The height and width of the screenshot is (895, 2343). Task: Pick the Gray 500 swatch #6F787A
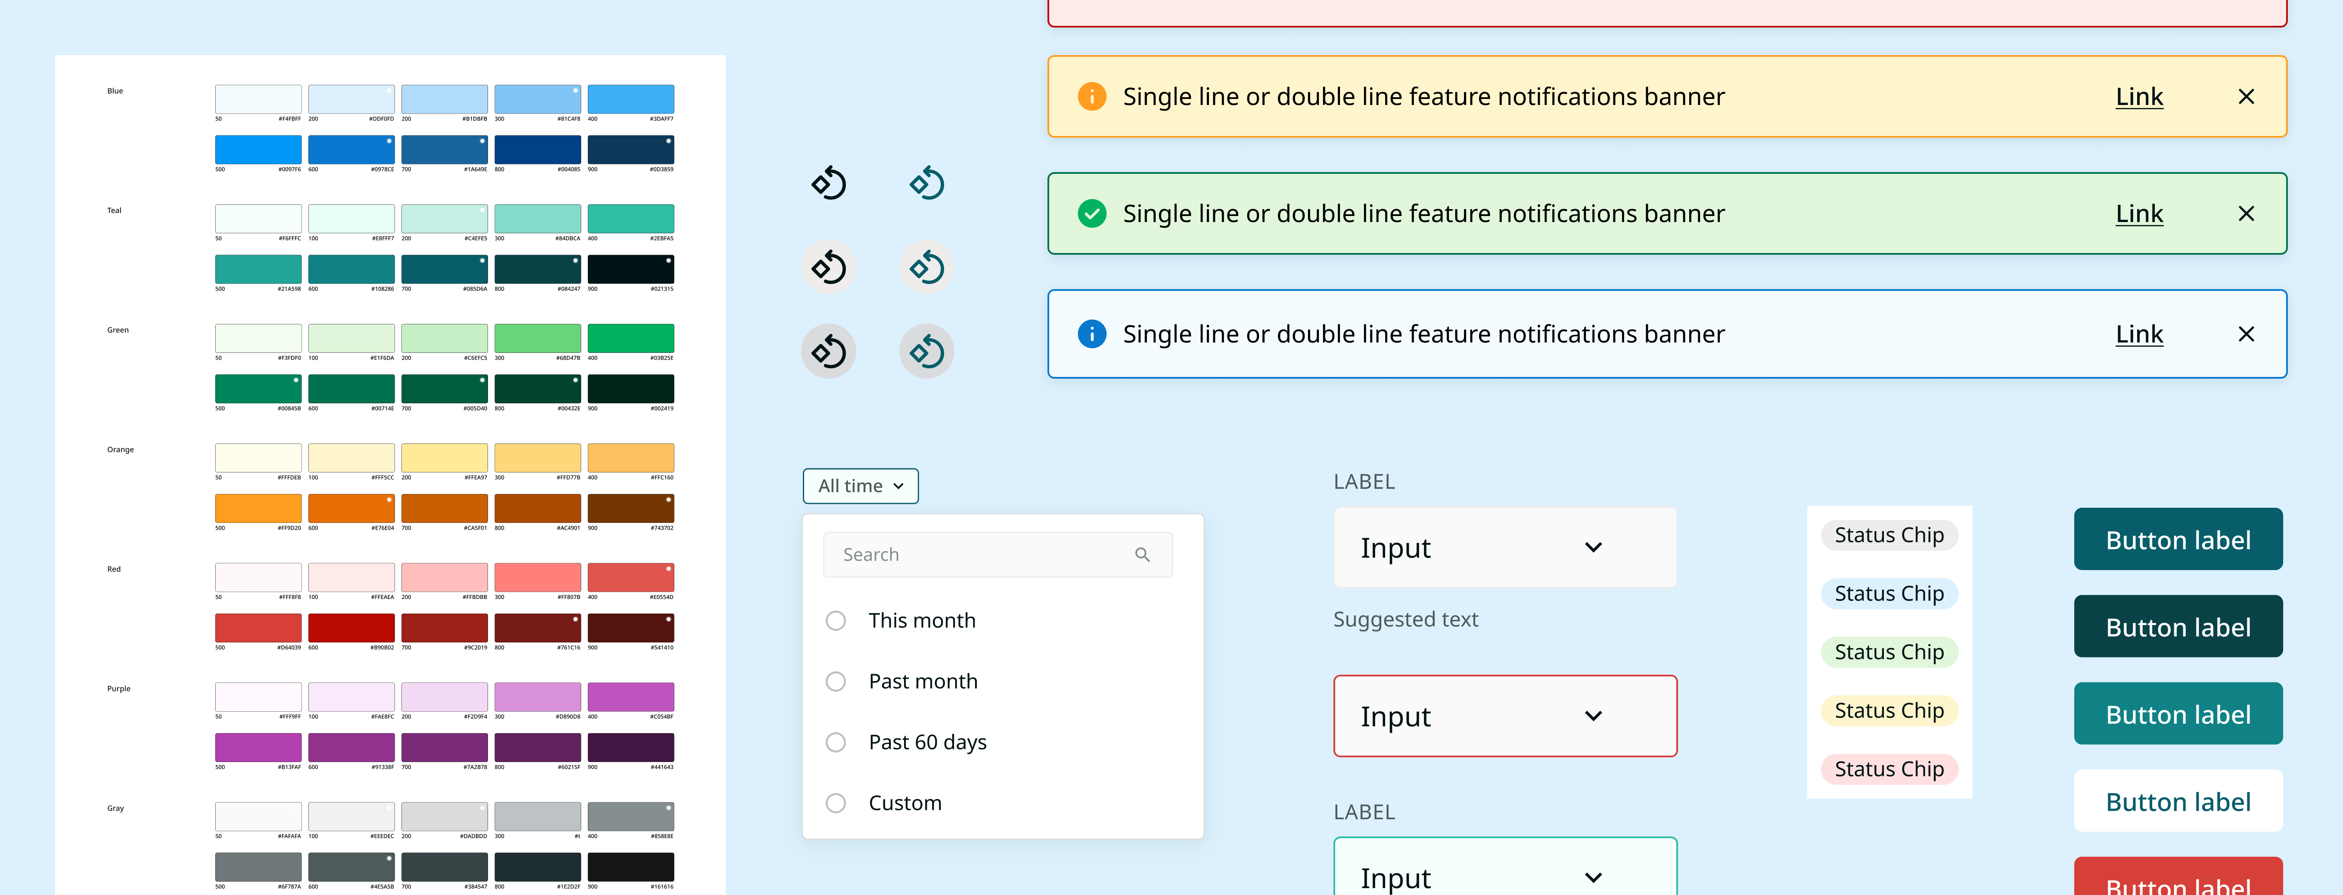(258, 867)
